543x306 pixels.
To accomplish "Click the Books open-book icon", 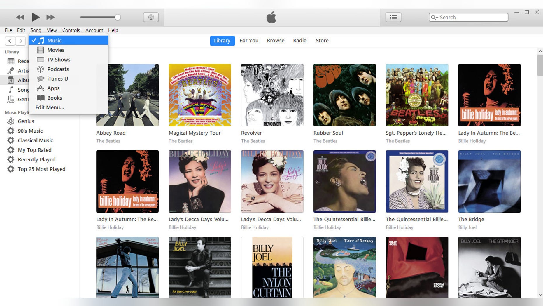I will tap(41, 98).
